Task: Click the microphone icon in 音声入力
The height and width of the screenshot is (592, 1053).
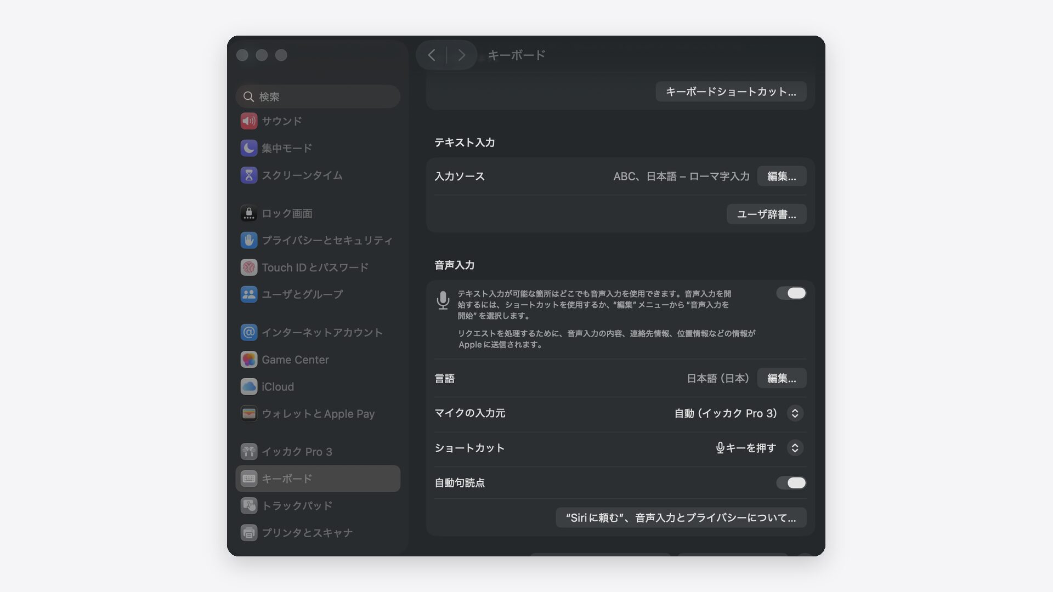Action: click(x=443, y=300)
